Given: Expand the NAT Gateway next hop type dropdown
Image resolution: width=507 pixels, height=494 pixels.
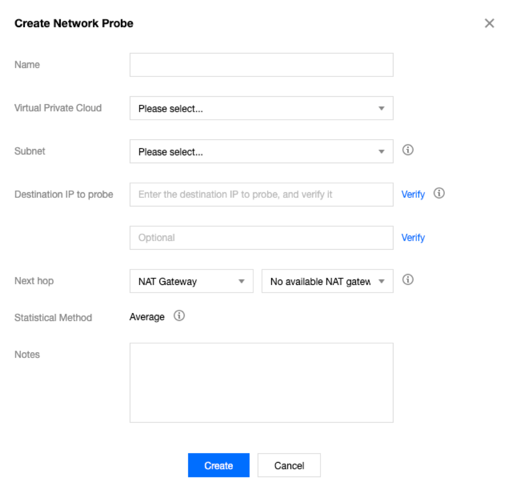Looking at the screenshot, I should click(x=191, y=281).
